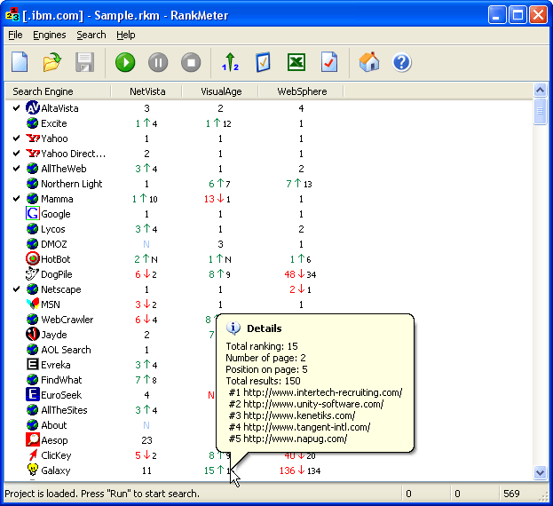Click the red checkmark report icon

coord(329,62)
